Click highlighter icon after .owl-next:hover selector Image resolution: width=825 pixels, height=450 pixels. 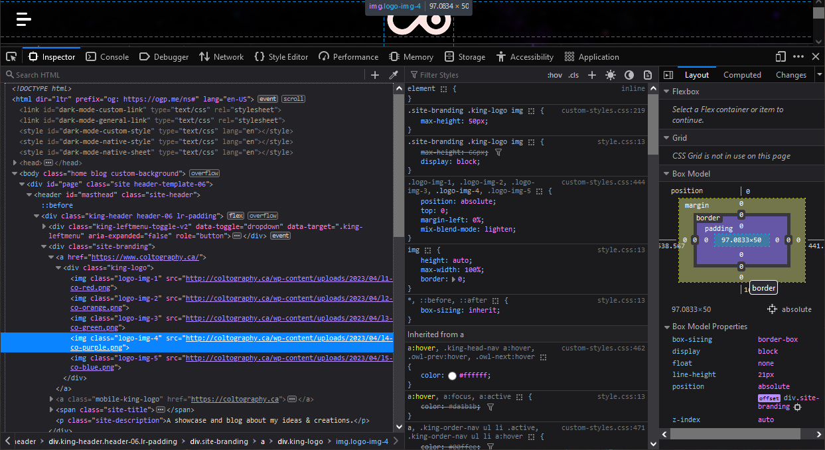[543, 357]
